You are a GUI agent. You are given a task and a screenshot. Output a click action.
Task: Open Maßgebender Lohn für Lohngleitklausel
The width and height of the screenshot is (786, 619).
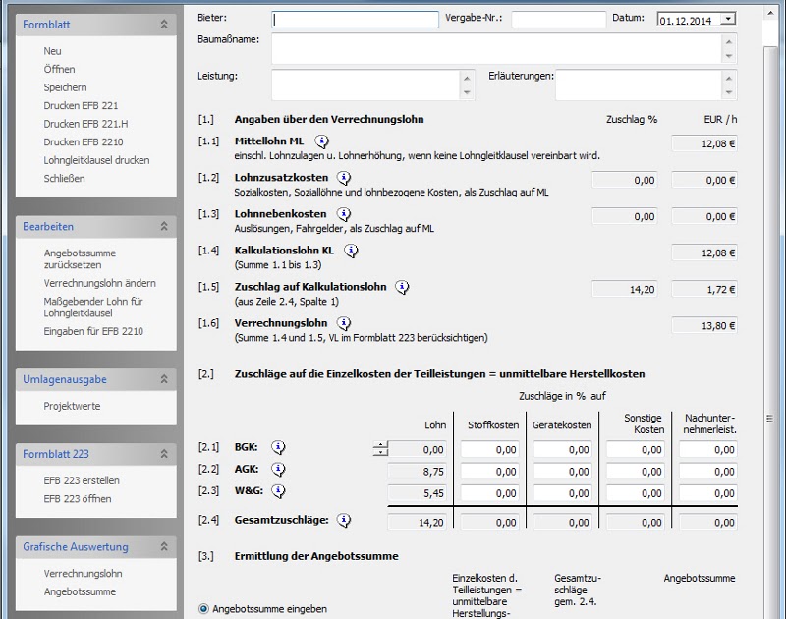93,308
